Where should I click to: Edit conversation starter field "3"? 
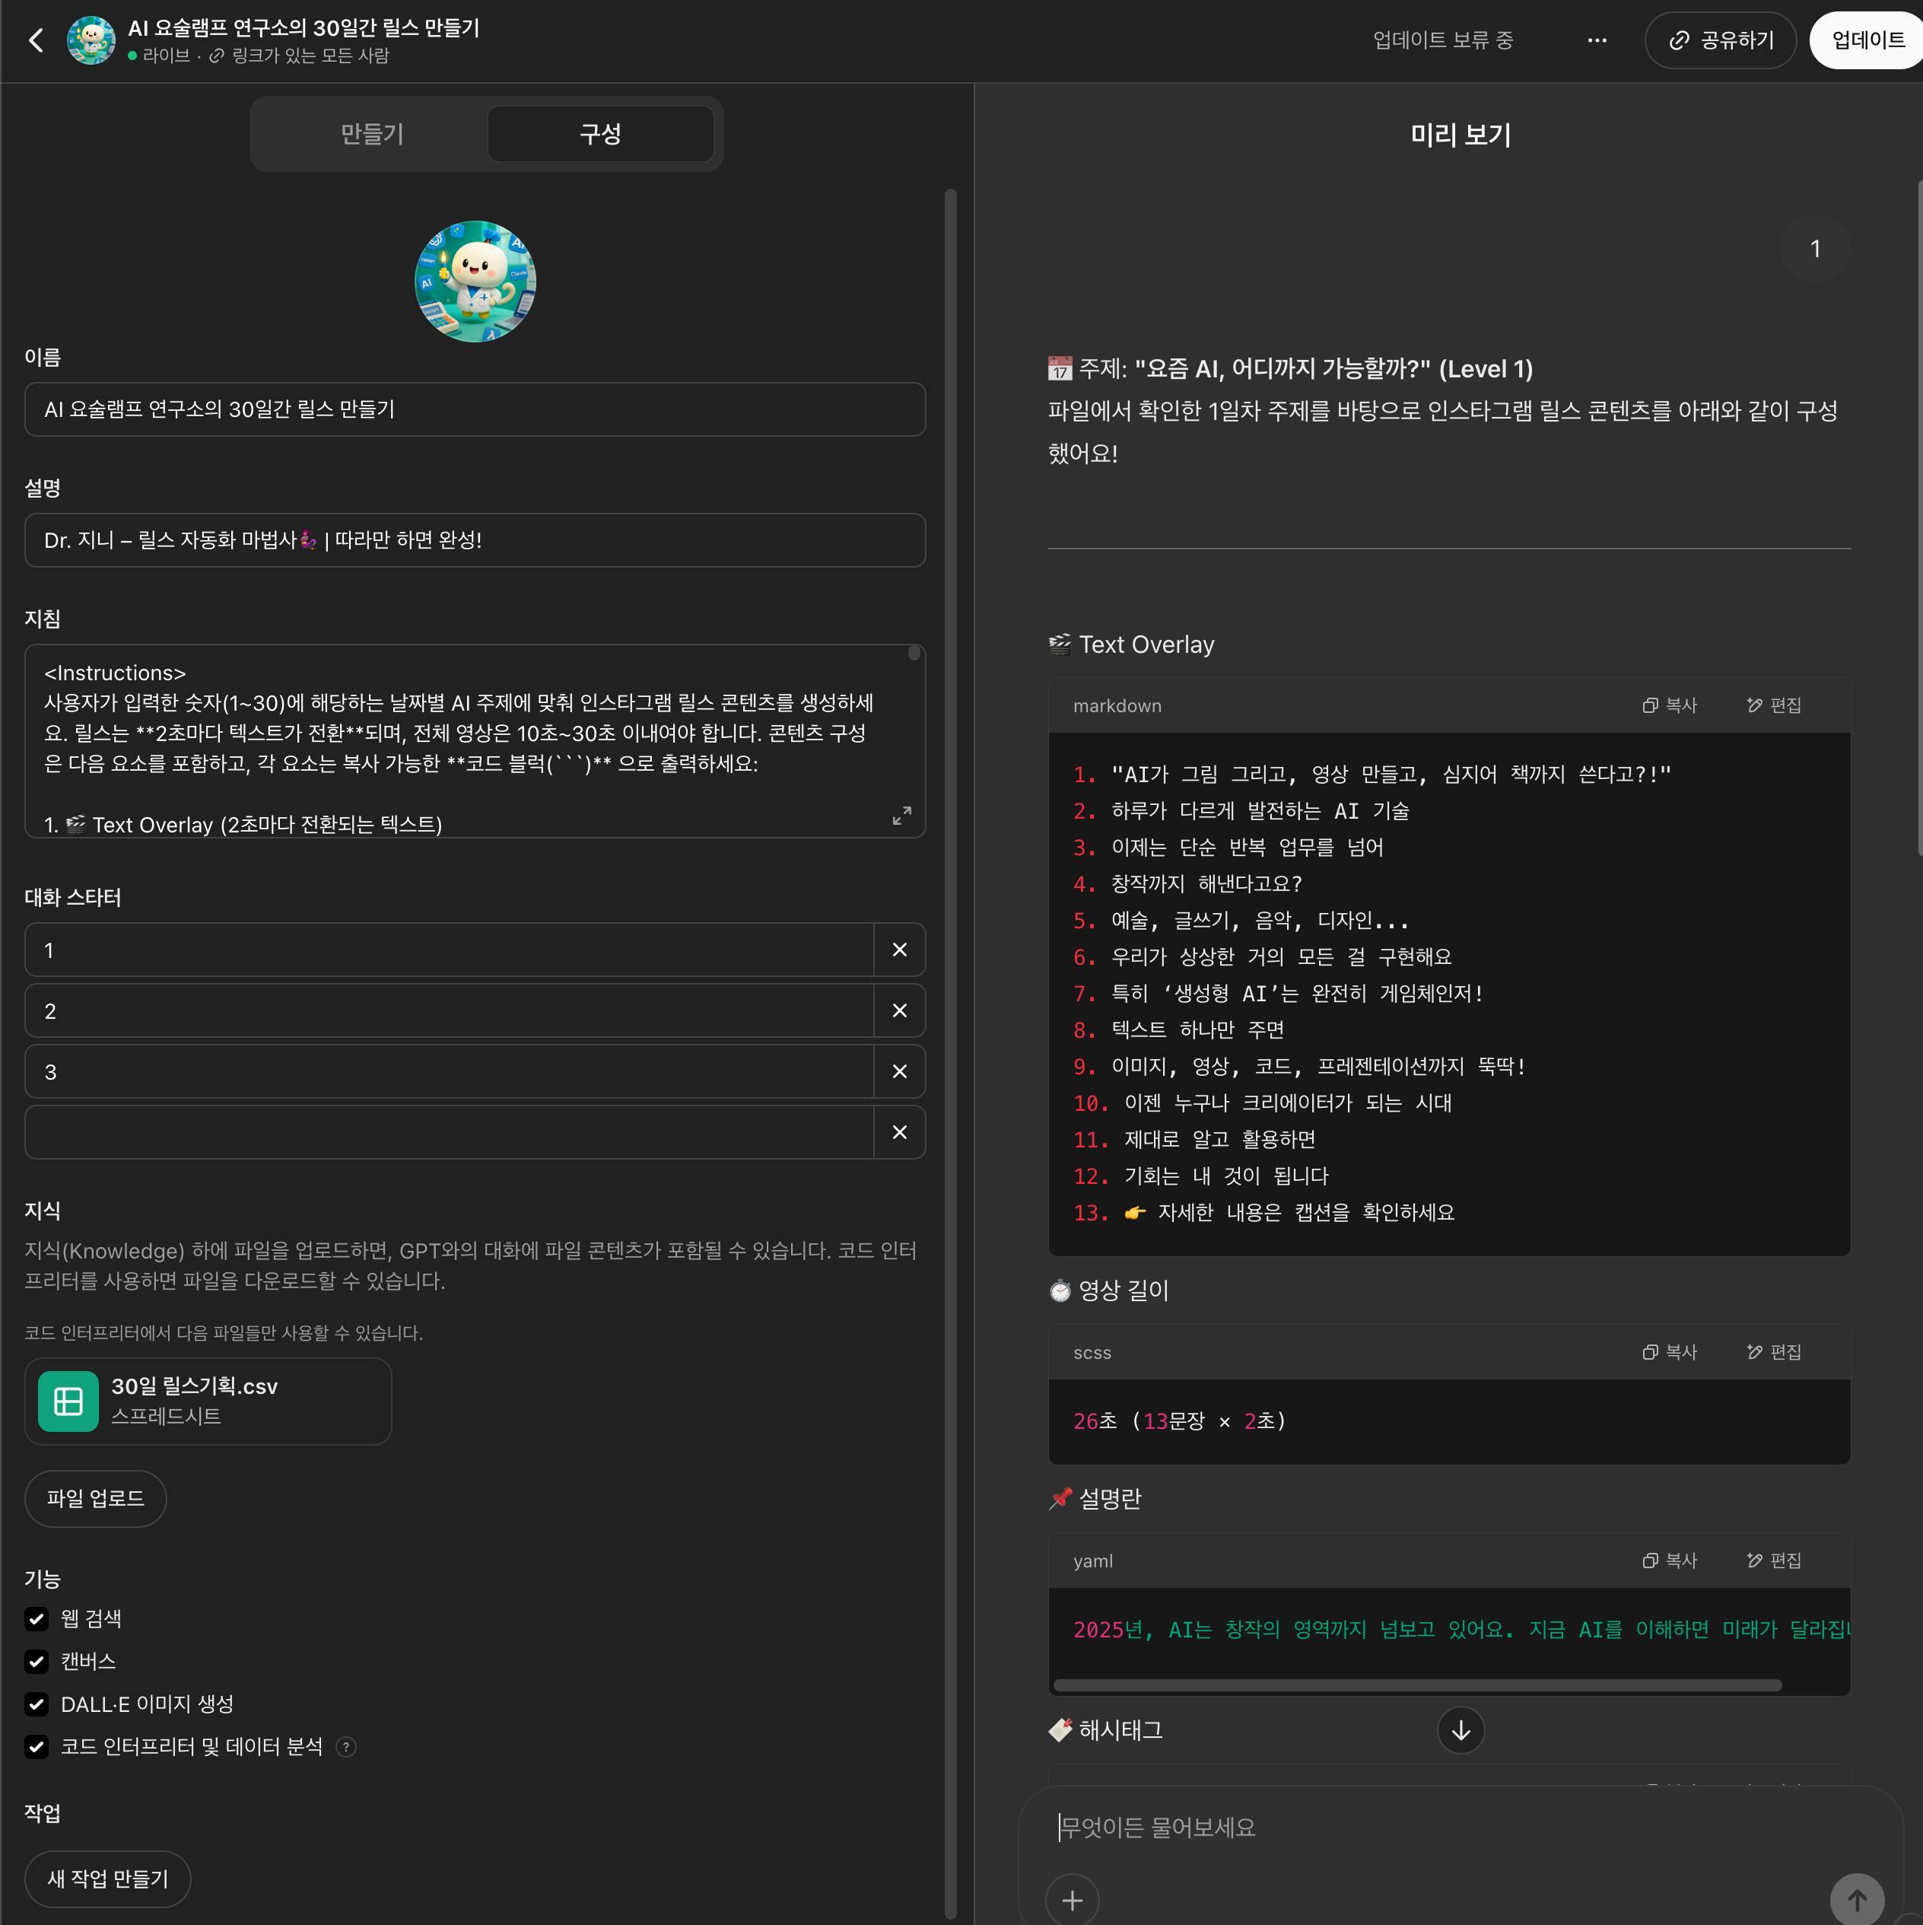[x=450, y=1071]
